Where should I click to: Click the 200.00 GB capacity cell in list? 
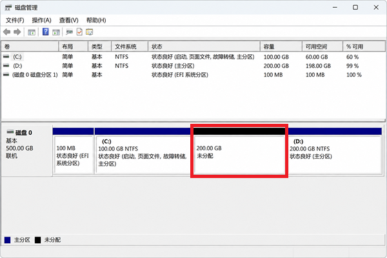point(276,66)
